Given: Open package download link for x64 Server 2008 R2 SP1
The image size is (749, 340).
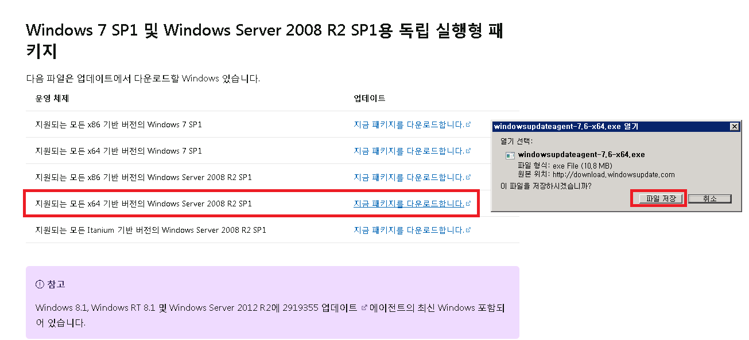Looking at the screenshot, I should (409, 204).
